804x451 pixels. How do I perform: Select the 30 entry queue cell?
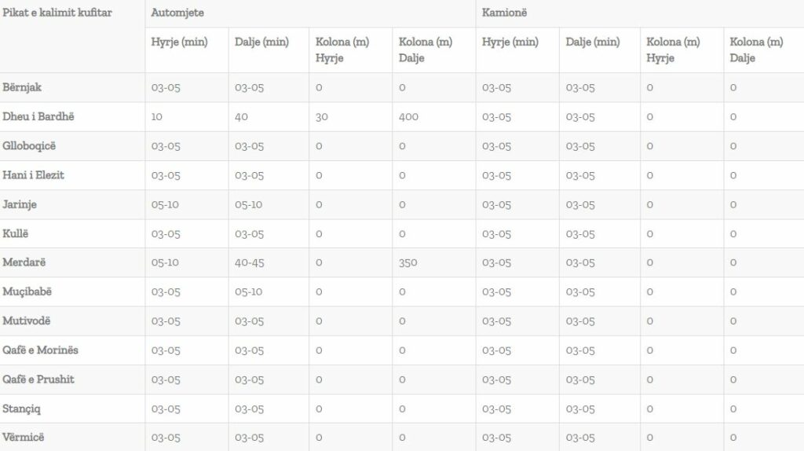tap(322, 117)
